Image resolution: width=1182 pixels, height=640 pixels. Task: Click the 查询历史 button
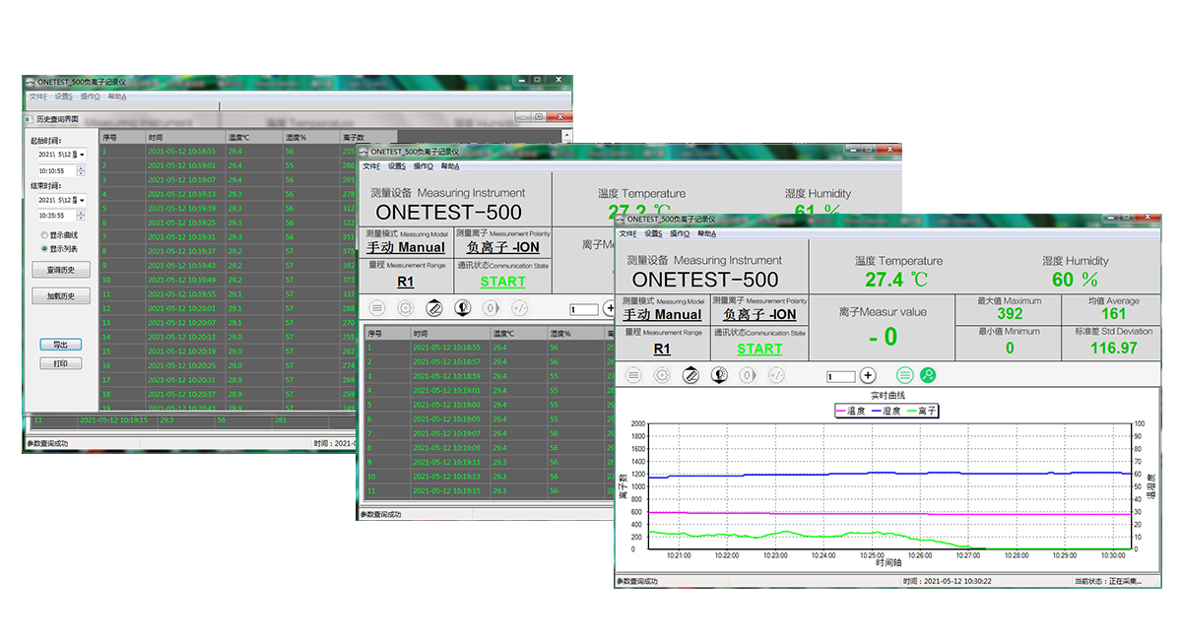(61, 270)
